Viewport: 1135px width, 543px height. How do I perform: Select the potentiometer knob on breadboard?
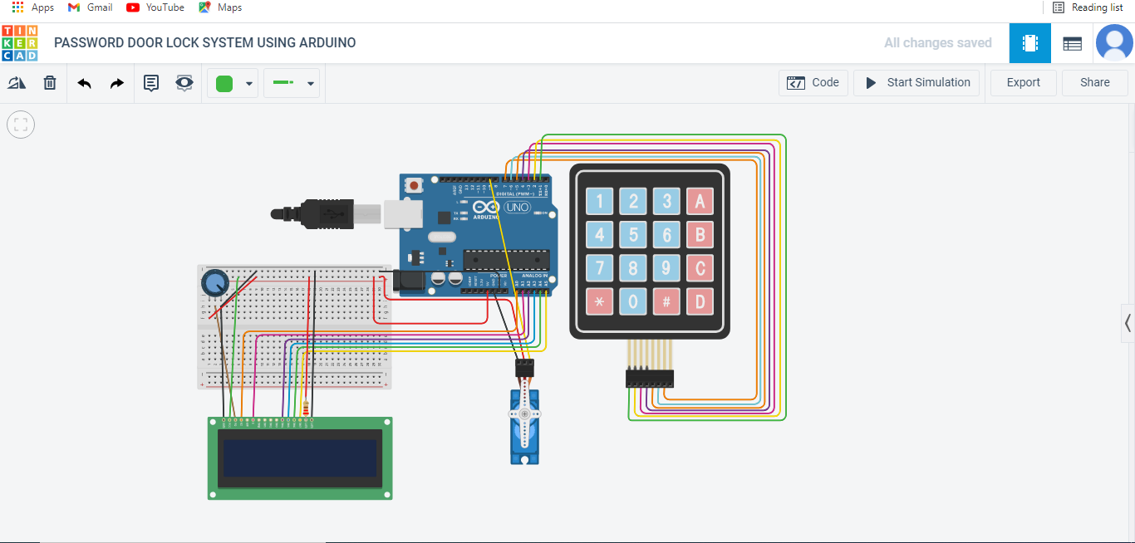click(215, 283)
